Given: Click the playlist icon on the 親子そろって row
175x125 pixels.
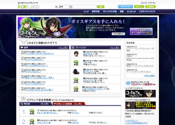Looking at the screenshot, I should pos(84,70).
